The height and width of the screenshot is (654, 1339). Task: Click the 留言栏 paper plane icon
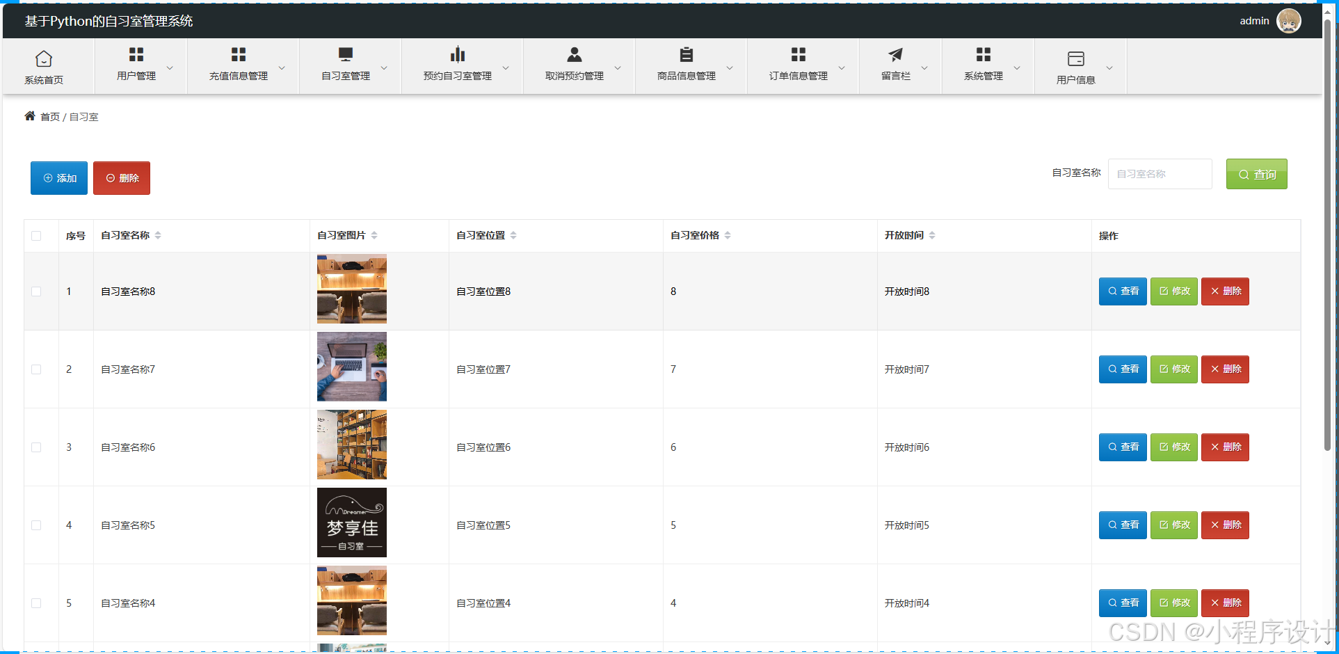pyautogui.click(x=896, y=54)
